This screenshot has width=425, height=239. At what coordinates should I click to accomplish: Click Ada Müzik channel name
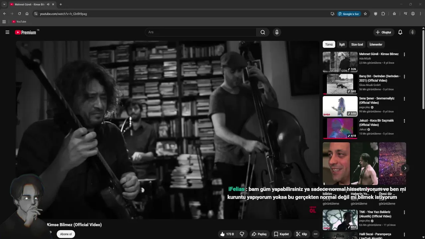(365, 59)
